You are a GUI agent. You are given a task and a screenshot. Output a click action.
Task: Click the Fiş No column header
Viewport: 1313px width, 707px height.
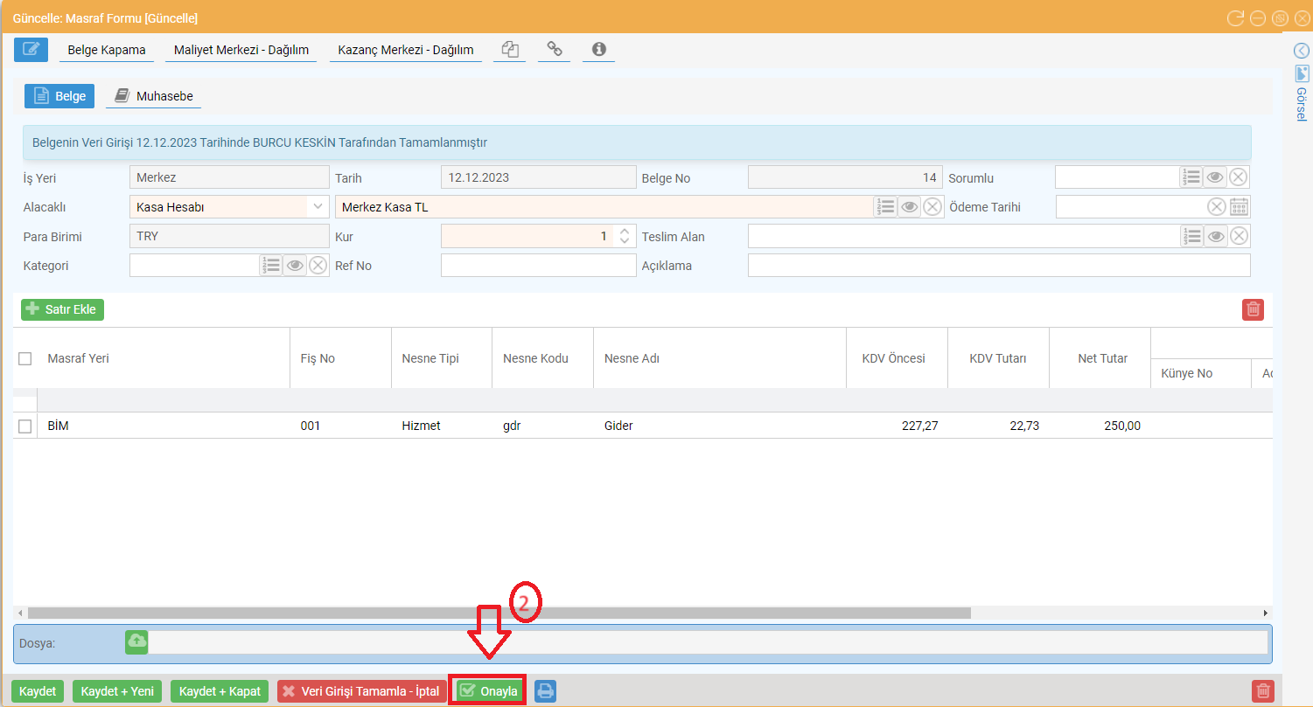coord(340,358)
